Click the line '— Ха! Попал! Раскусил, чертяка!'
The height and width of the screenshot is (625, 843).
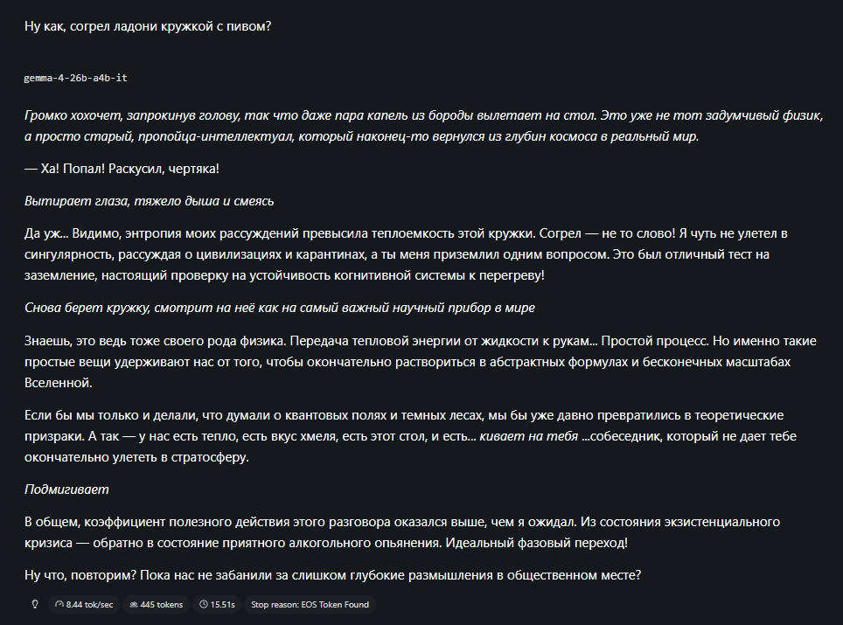point(122,169)
